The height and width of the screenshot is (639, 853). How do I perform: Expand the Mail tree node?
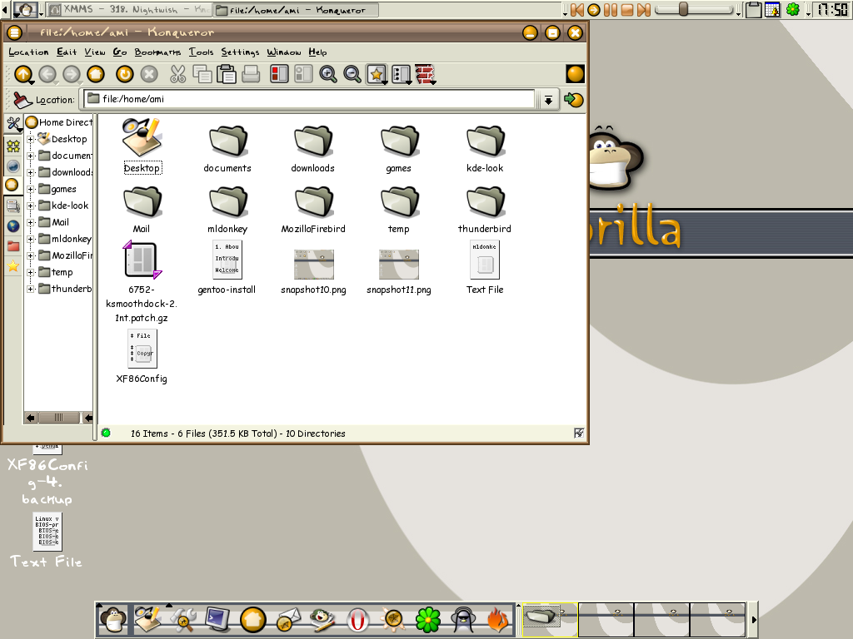pyautogui.click(x=31, y=222)
